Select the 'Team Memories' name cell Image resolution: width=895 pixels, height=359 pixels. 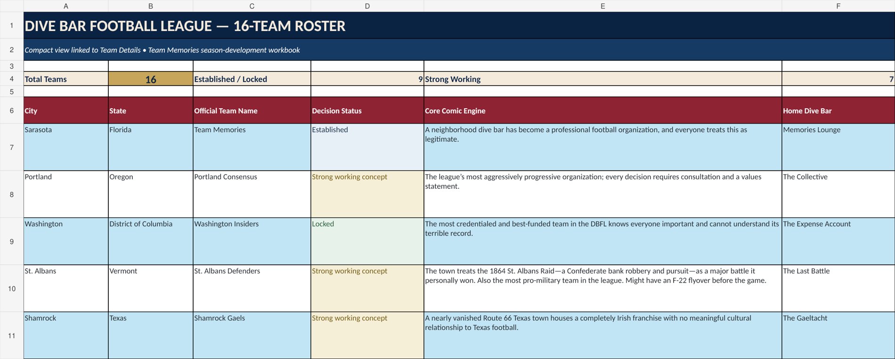[x=252, y=147]
